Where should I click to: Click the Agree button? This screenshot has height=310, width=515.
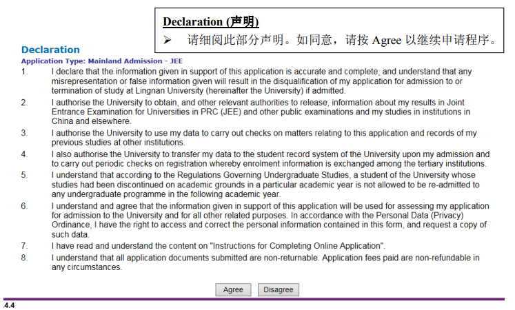(x=233, y=290)
